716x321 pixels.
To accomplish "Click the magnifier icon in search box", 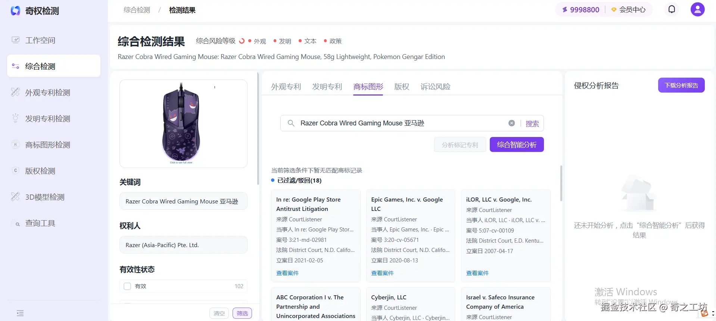I will [x=291, y=123].
